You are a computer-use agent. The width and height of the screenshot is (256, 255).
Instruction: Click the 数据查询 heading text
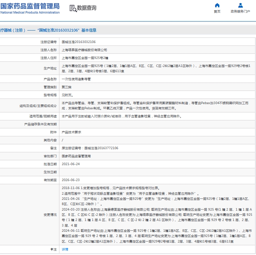[86, 8]
